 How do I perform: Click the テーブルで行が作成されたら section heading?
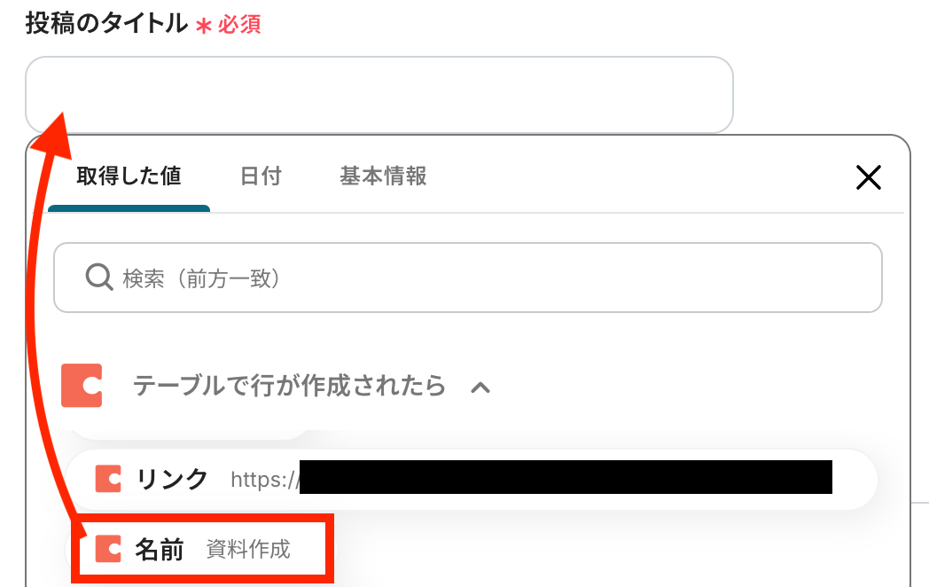(x=289, y=386)
